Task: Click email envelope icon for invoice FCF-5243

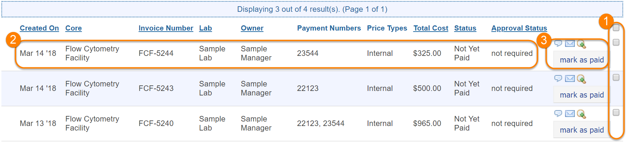Action: [x=570, y=78]
